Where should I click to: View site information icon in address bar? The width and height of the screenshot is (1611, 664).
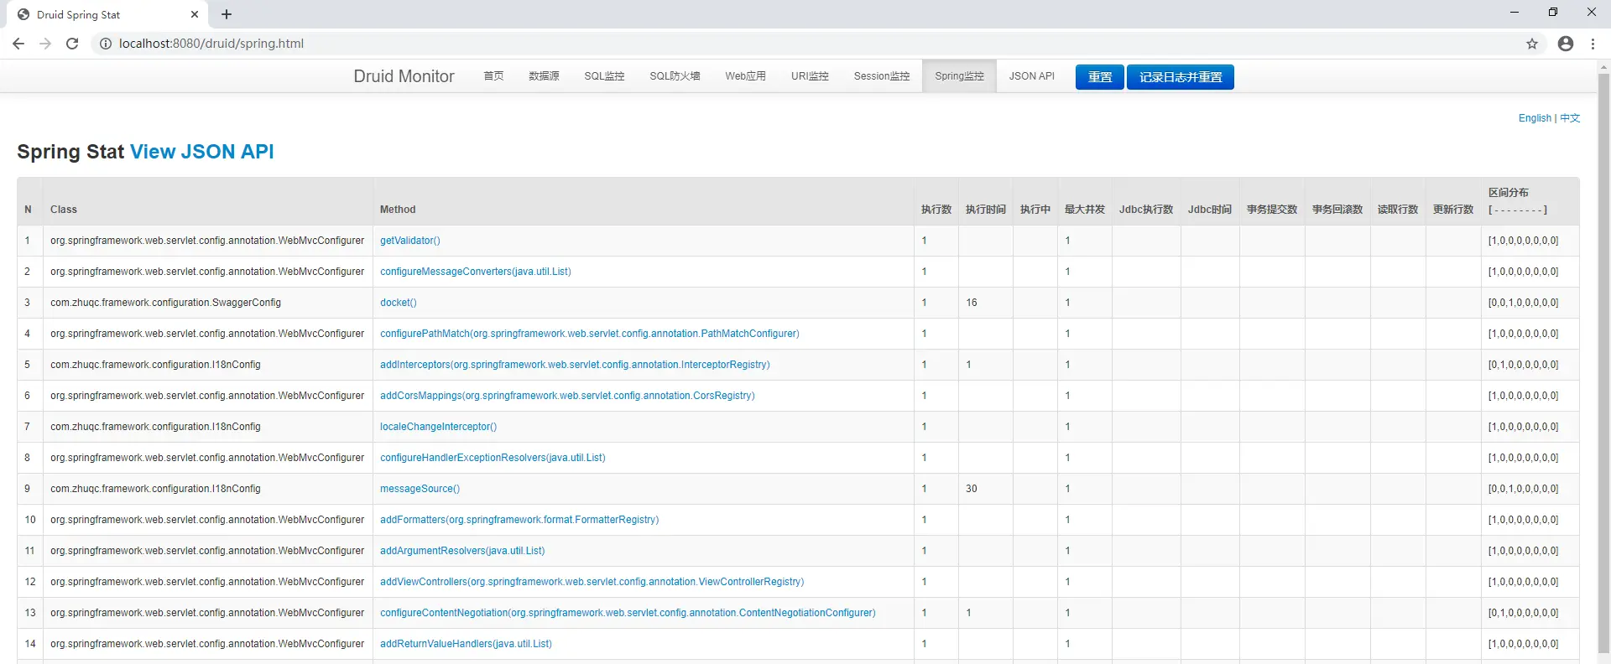(106, 44)
